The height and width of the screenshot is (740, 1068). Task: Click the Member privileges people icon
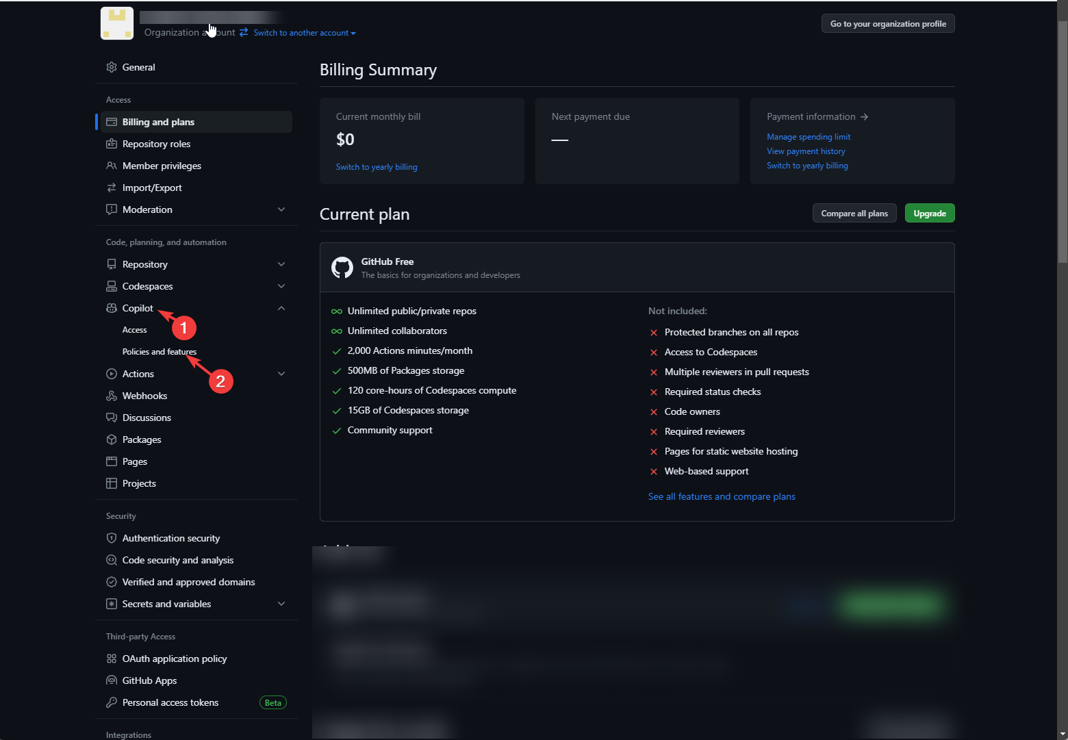pyautogui.click(x=112, y=166)
